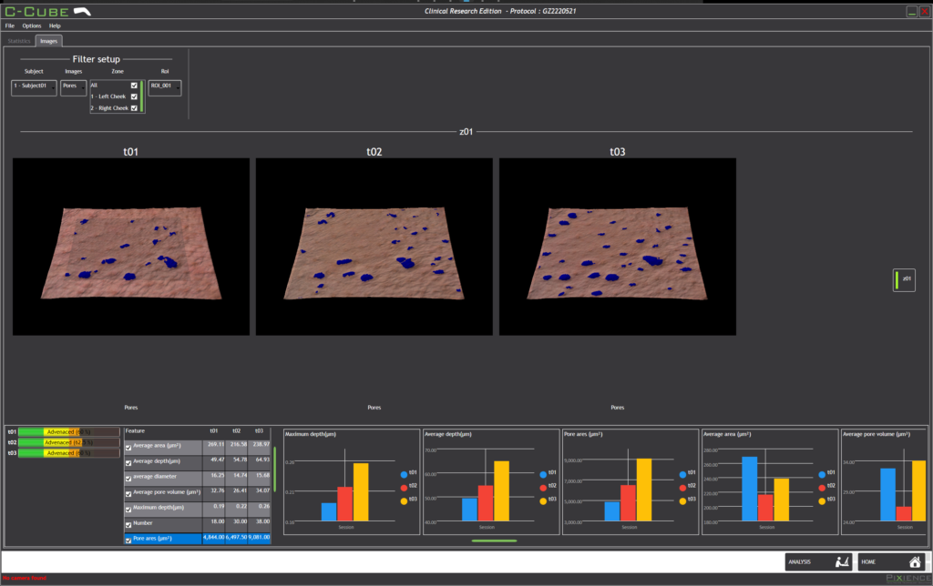The width and height of the screenshot is (933, 586).
Task: Expand the Images type dropdown showing Pores
Action: point(74,86)
